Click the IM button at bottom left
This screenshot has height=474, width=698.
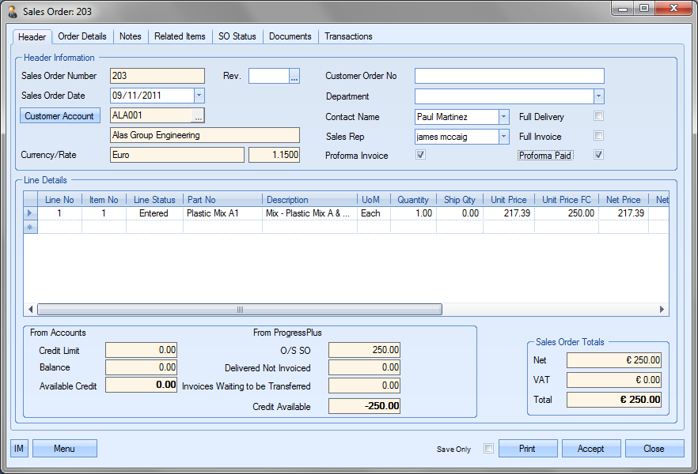(x=19, y=449)
